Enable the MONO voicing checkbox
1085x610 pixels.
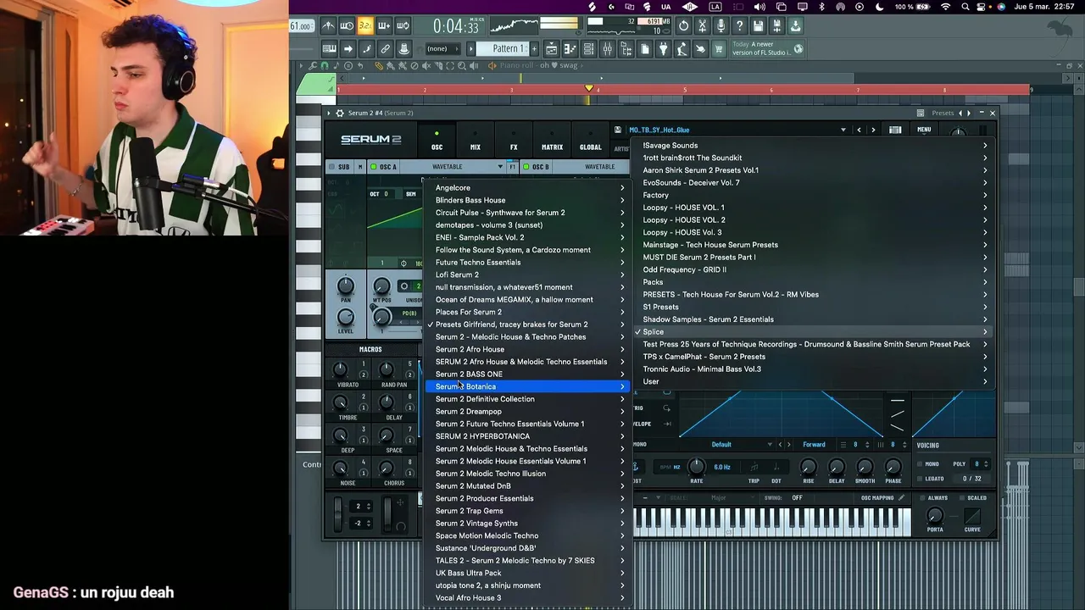pos(920,463)
